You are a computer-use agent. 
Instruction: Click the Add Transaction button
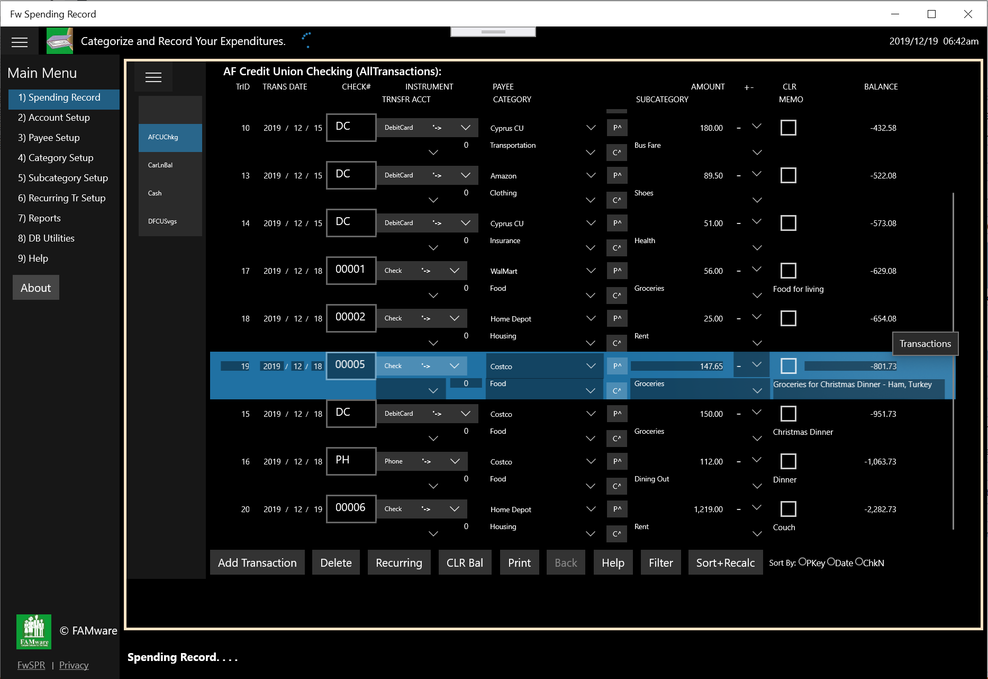tap(257, 562)
